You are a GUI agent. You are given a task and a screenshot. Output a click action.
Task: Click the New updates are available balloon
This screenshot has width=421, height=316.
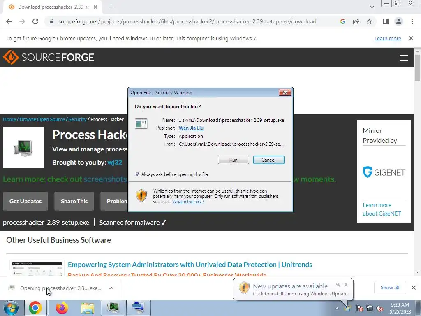tap(293, 289)
